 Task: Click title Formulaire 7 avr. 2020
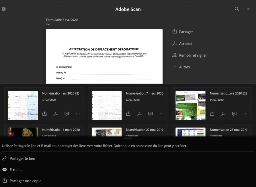click(62, 20)
